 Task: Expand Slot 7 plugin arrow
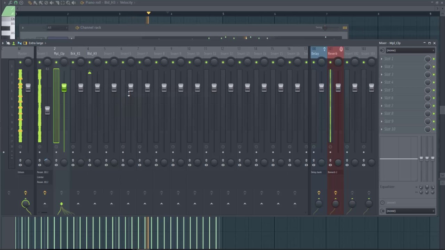pyautogui.click(x=382, y=106)
